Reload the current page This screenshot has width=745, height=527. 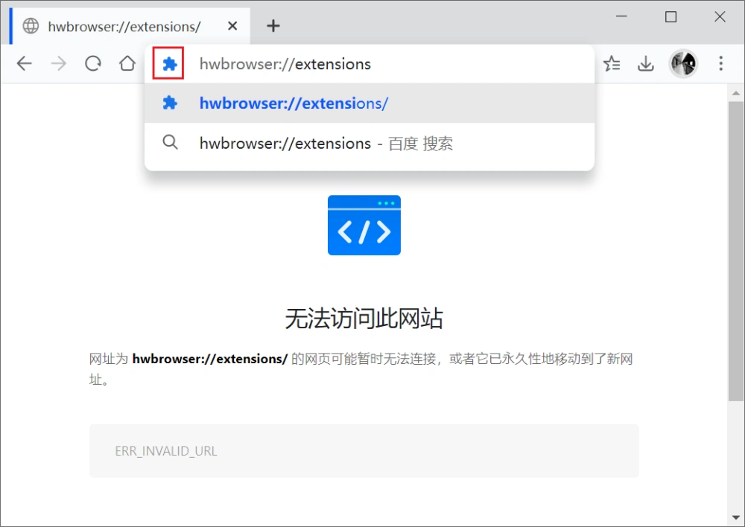pos(93,63)
